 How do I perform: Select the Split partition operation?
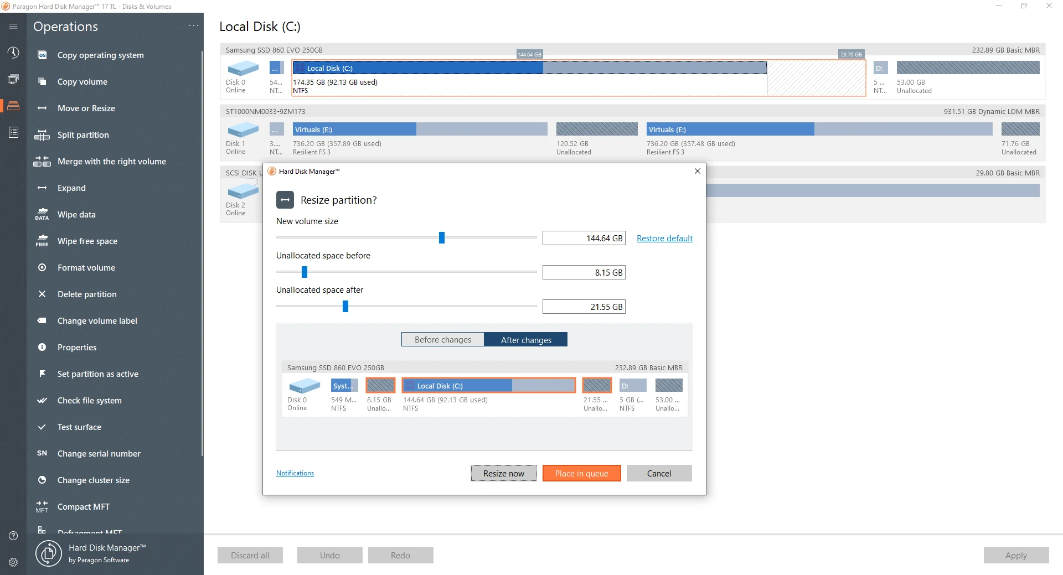83,134
